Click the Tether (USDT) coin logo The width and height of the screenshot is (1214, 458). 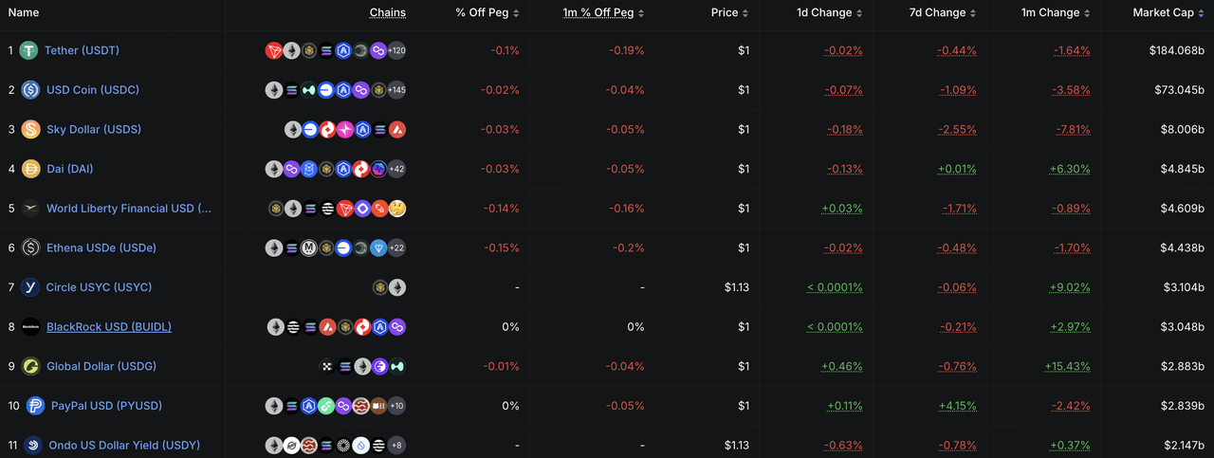[28, 50]
